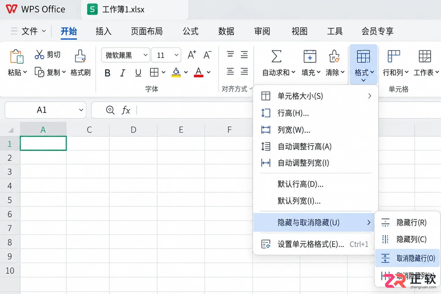Click the Cut scissors icon
Image resolution: width=441 pixels, height=294 pixels.
point(40,55)
